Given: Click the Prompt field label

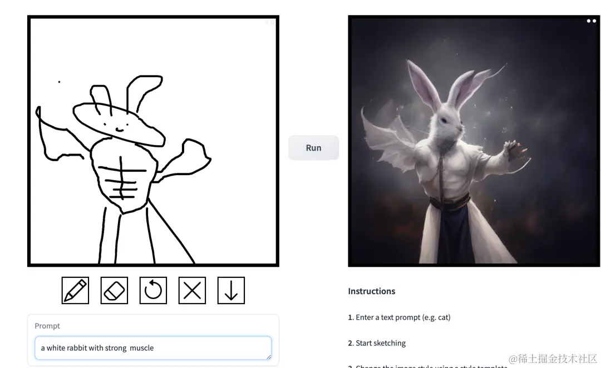Looking at the screenshot, I should 47,326.
